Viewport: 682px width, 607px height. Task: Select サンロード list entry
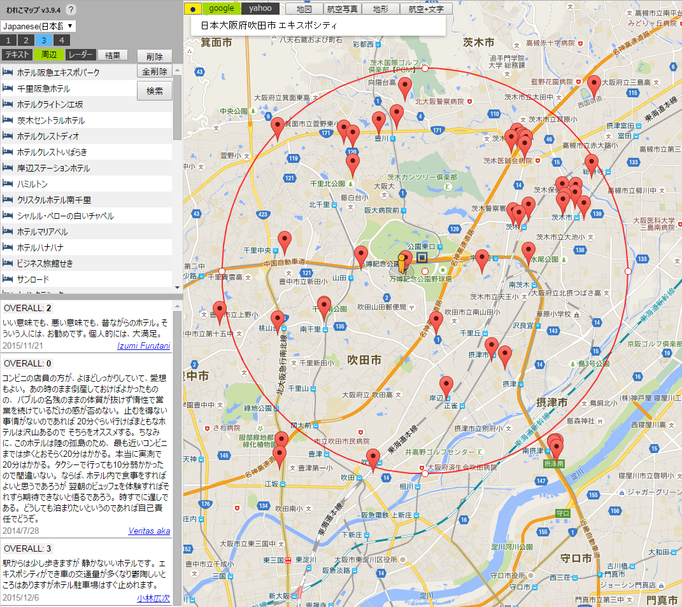pos(86,279)
